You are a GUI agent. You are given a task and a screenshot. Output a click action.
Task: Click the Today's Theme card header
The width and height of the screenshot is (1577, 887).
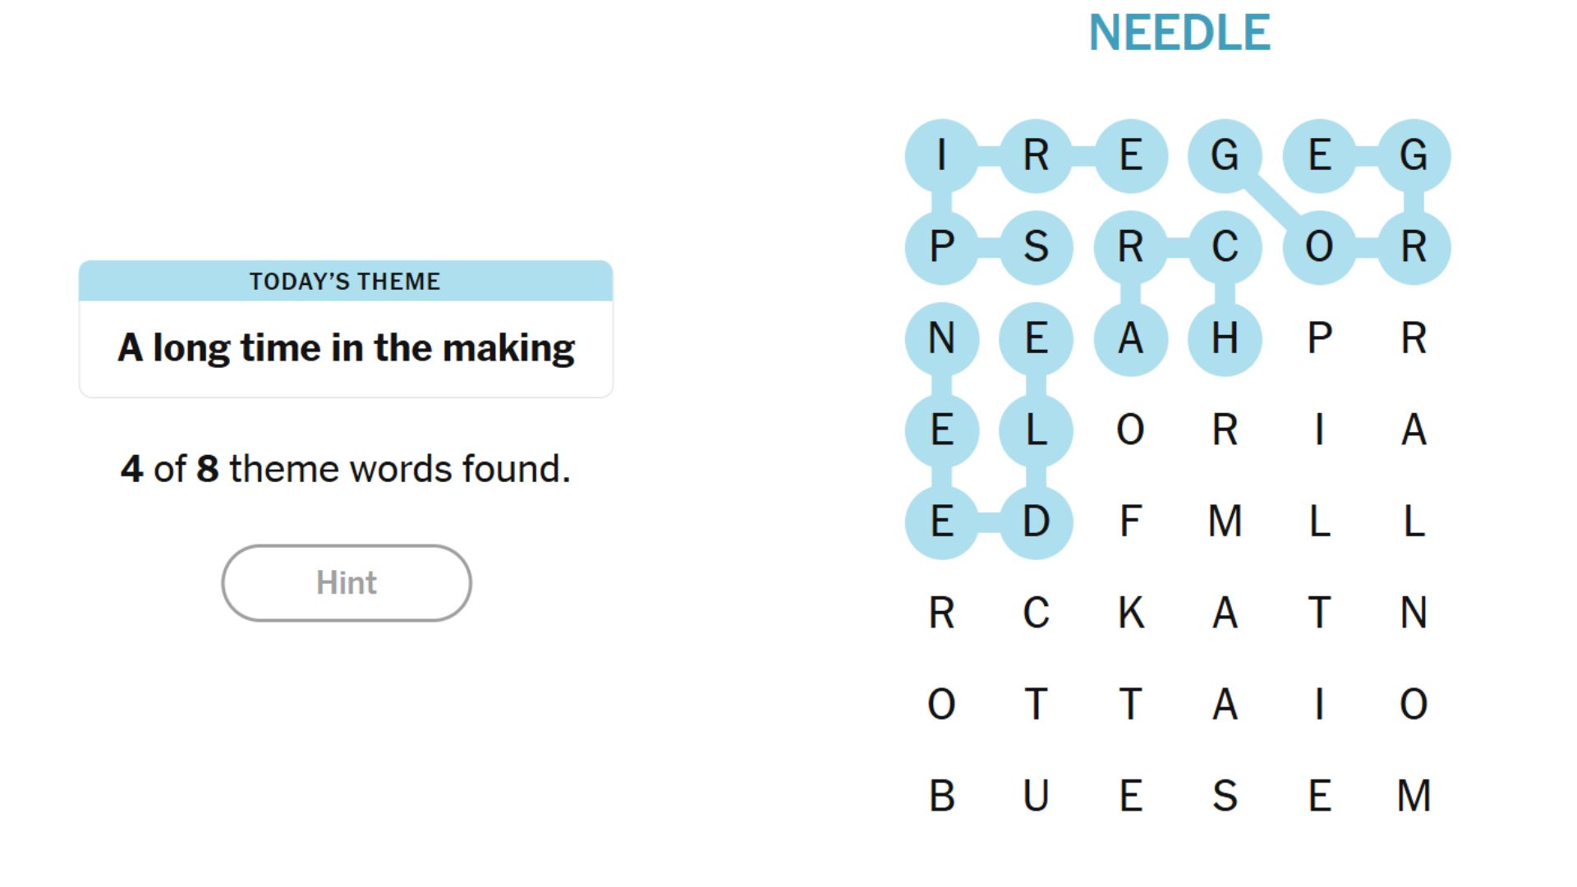pyautogui.click(x=346, y=281)
